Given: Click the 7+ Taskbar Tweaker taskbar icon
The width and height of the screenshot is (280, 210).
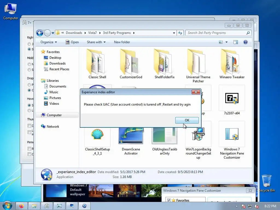Looking at the screenshot, I should click(46, 206).
